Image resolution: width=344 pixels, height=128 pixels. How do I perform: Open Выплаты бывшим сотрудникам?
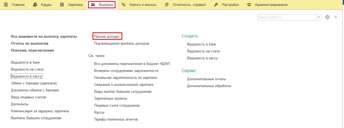tap(36, 118)
